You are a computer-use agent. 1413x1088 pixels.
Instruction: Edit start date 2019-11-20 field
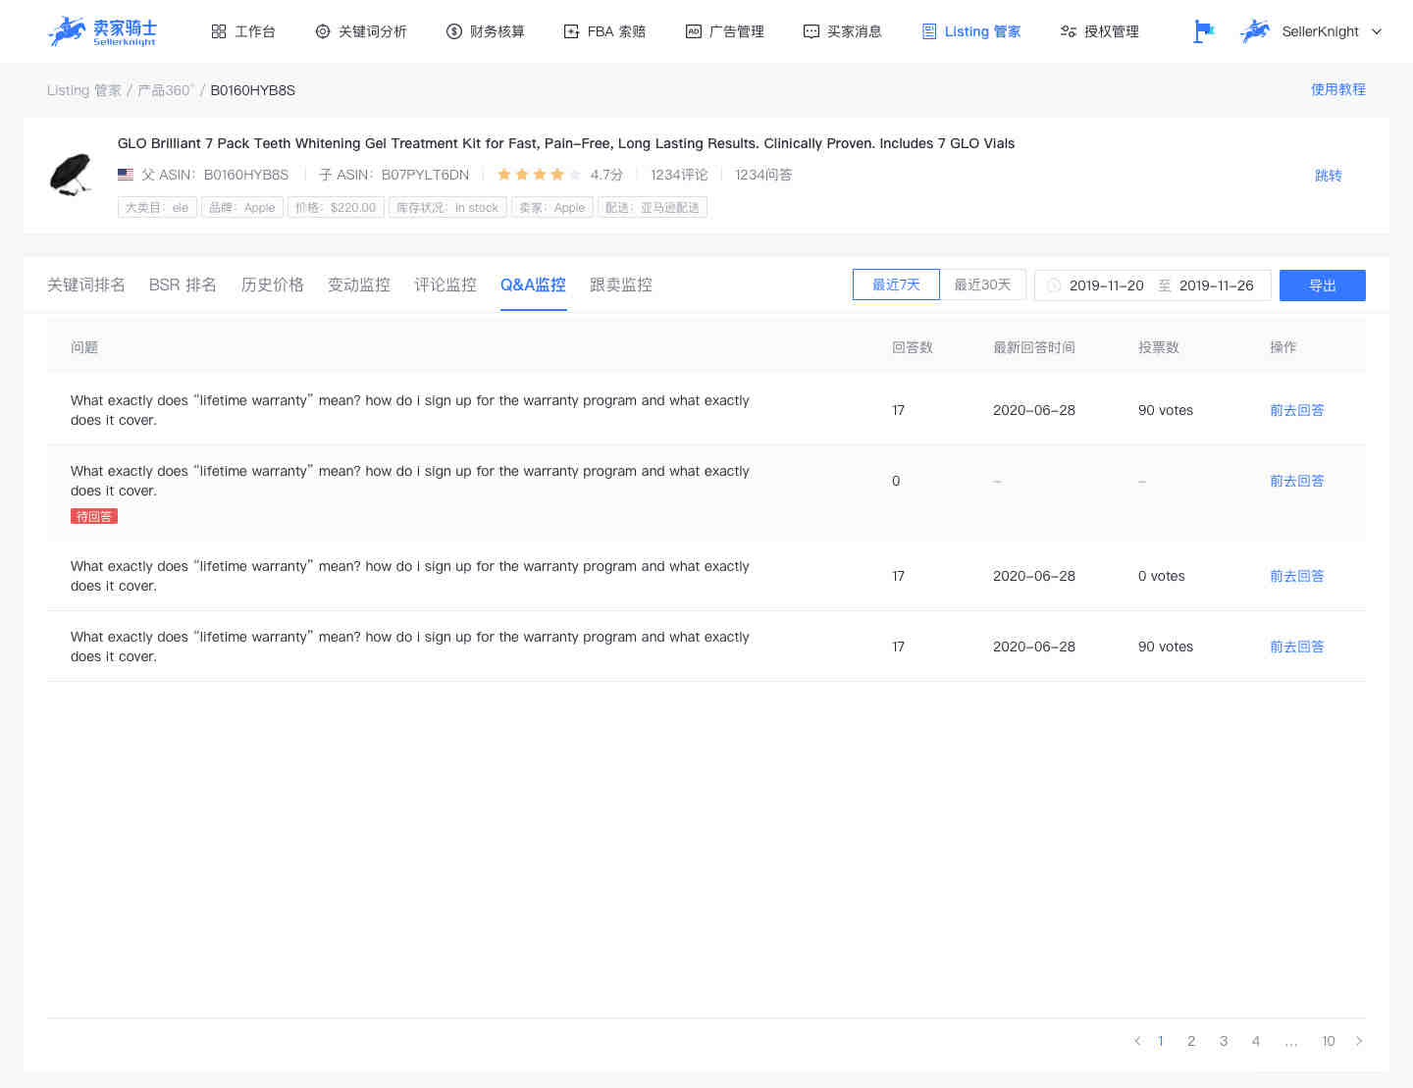1107,285
